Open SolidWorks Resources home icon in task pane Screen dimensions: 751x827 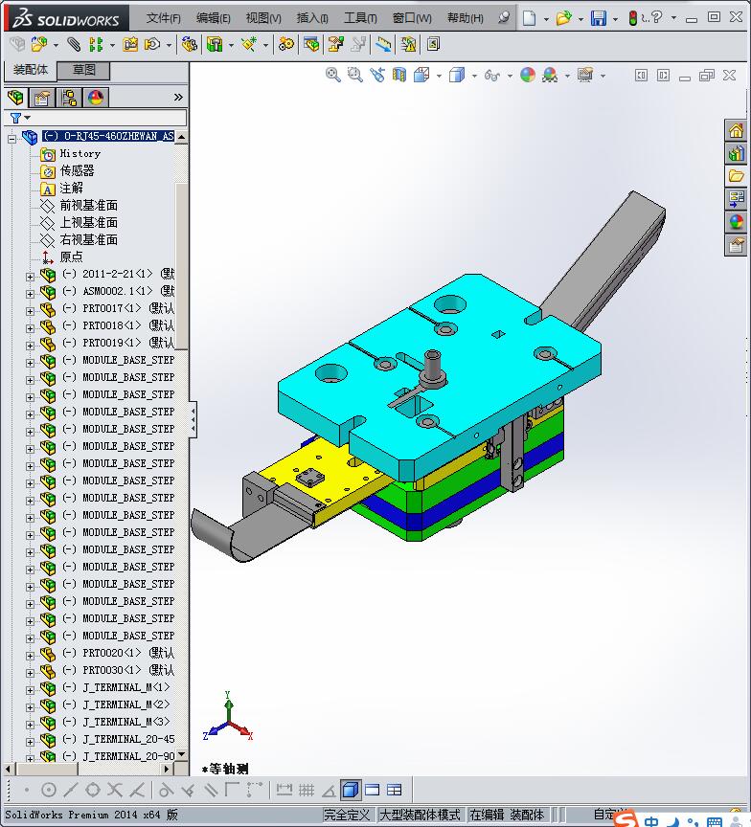coord(736,130)
